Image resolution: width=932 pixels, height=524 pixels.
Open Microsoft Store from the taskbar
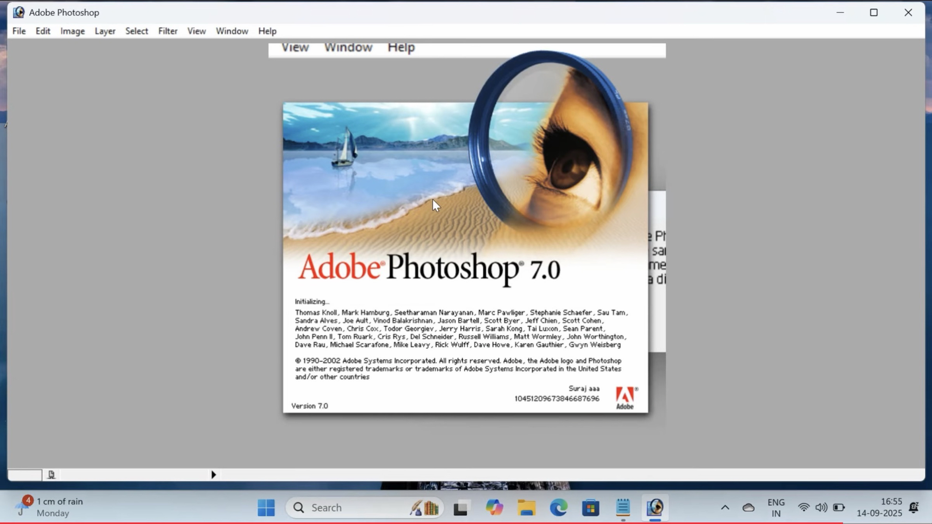tap(590, 507)
